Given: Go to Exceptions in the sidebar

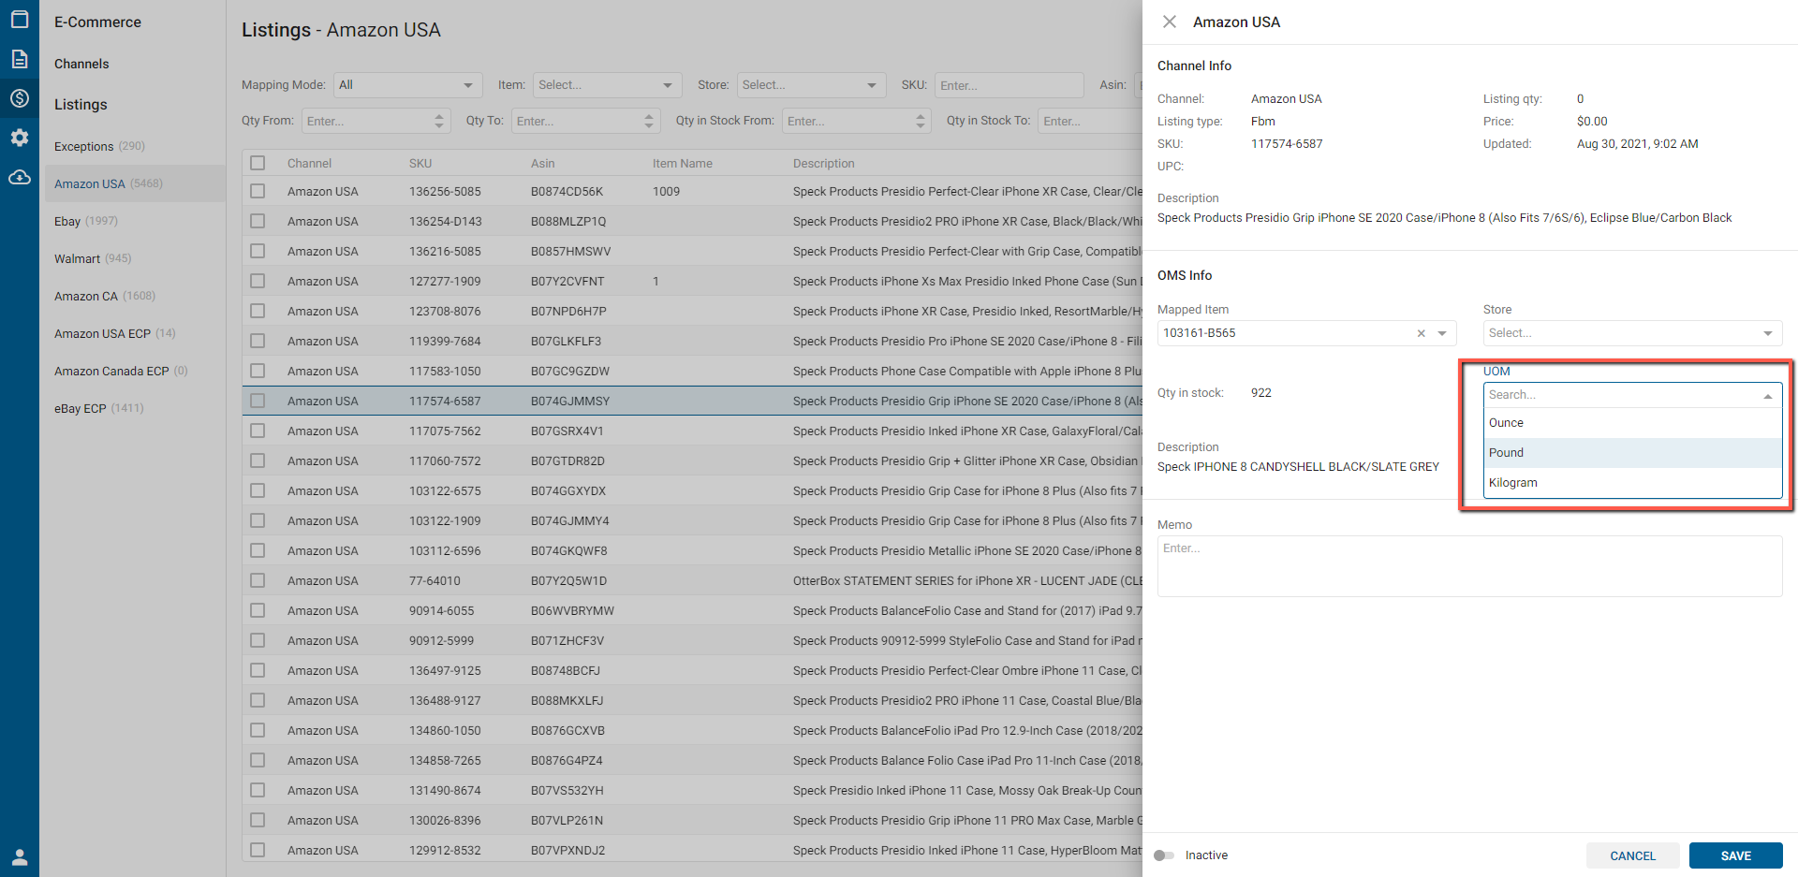Looking at the screenshot, I should point(84,146).
